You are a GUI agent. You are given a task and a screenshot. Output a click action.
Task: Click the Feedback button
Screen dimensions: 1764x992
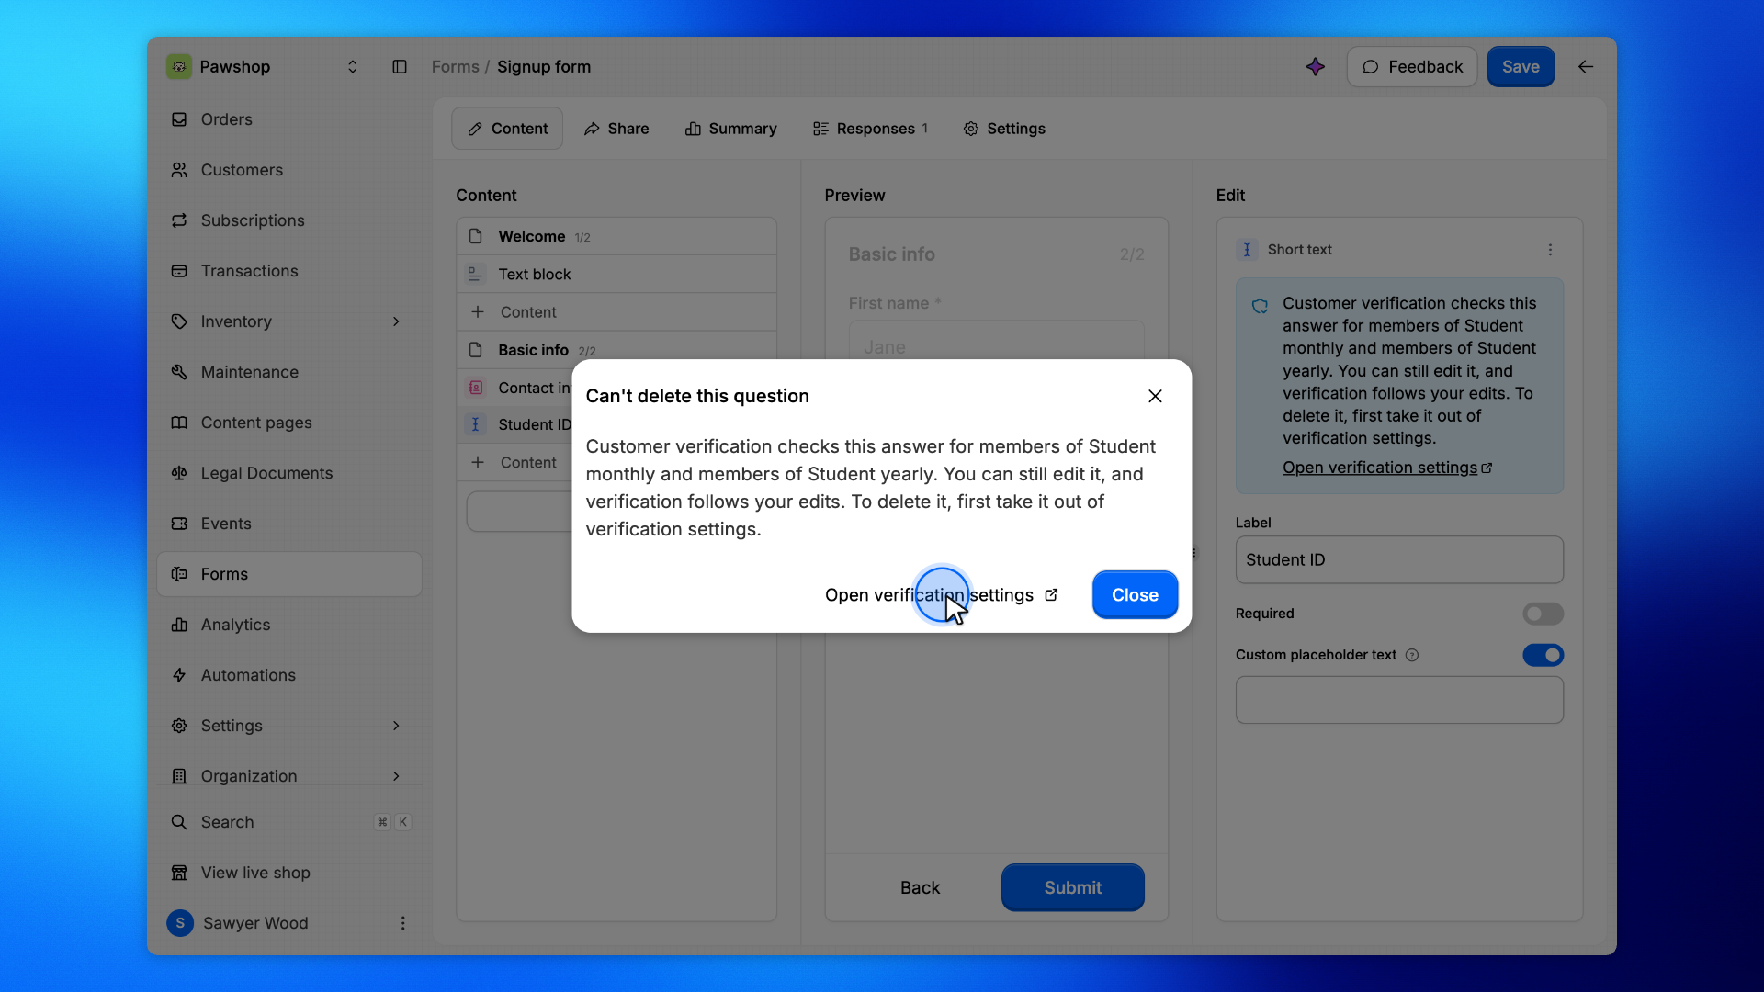(1412, 66)
